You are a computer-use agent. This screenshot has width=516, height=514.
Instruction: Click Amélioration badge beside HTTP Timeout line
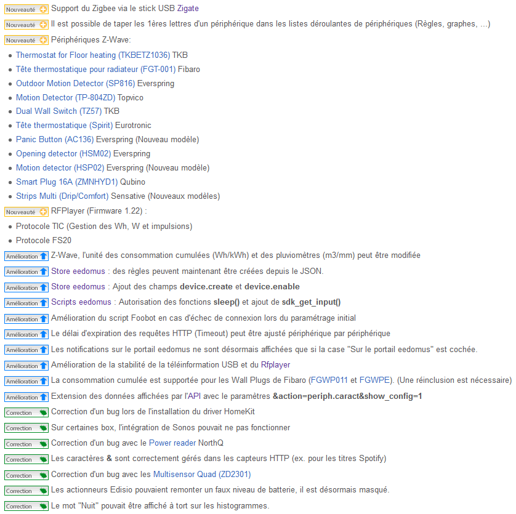[26, 334]
